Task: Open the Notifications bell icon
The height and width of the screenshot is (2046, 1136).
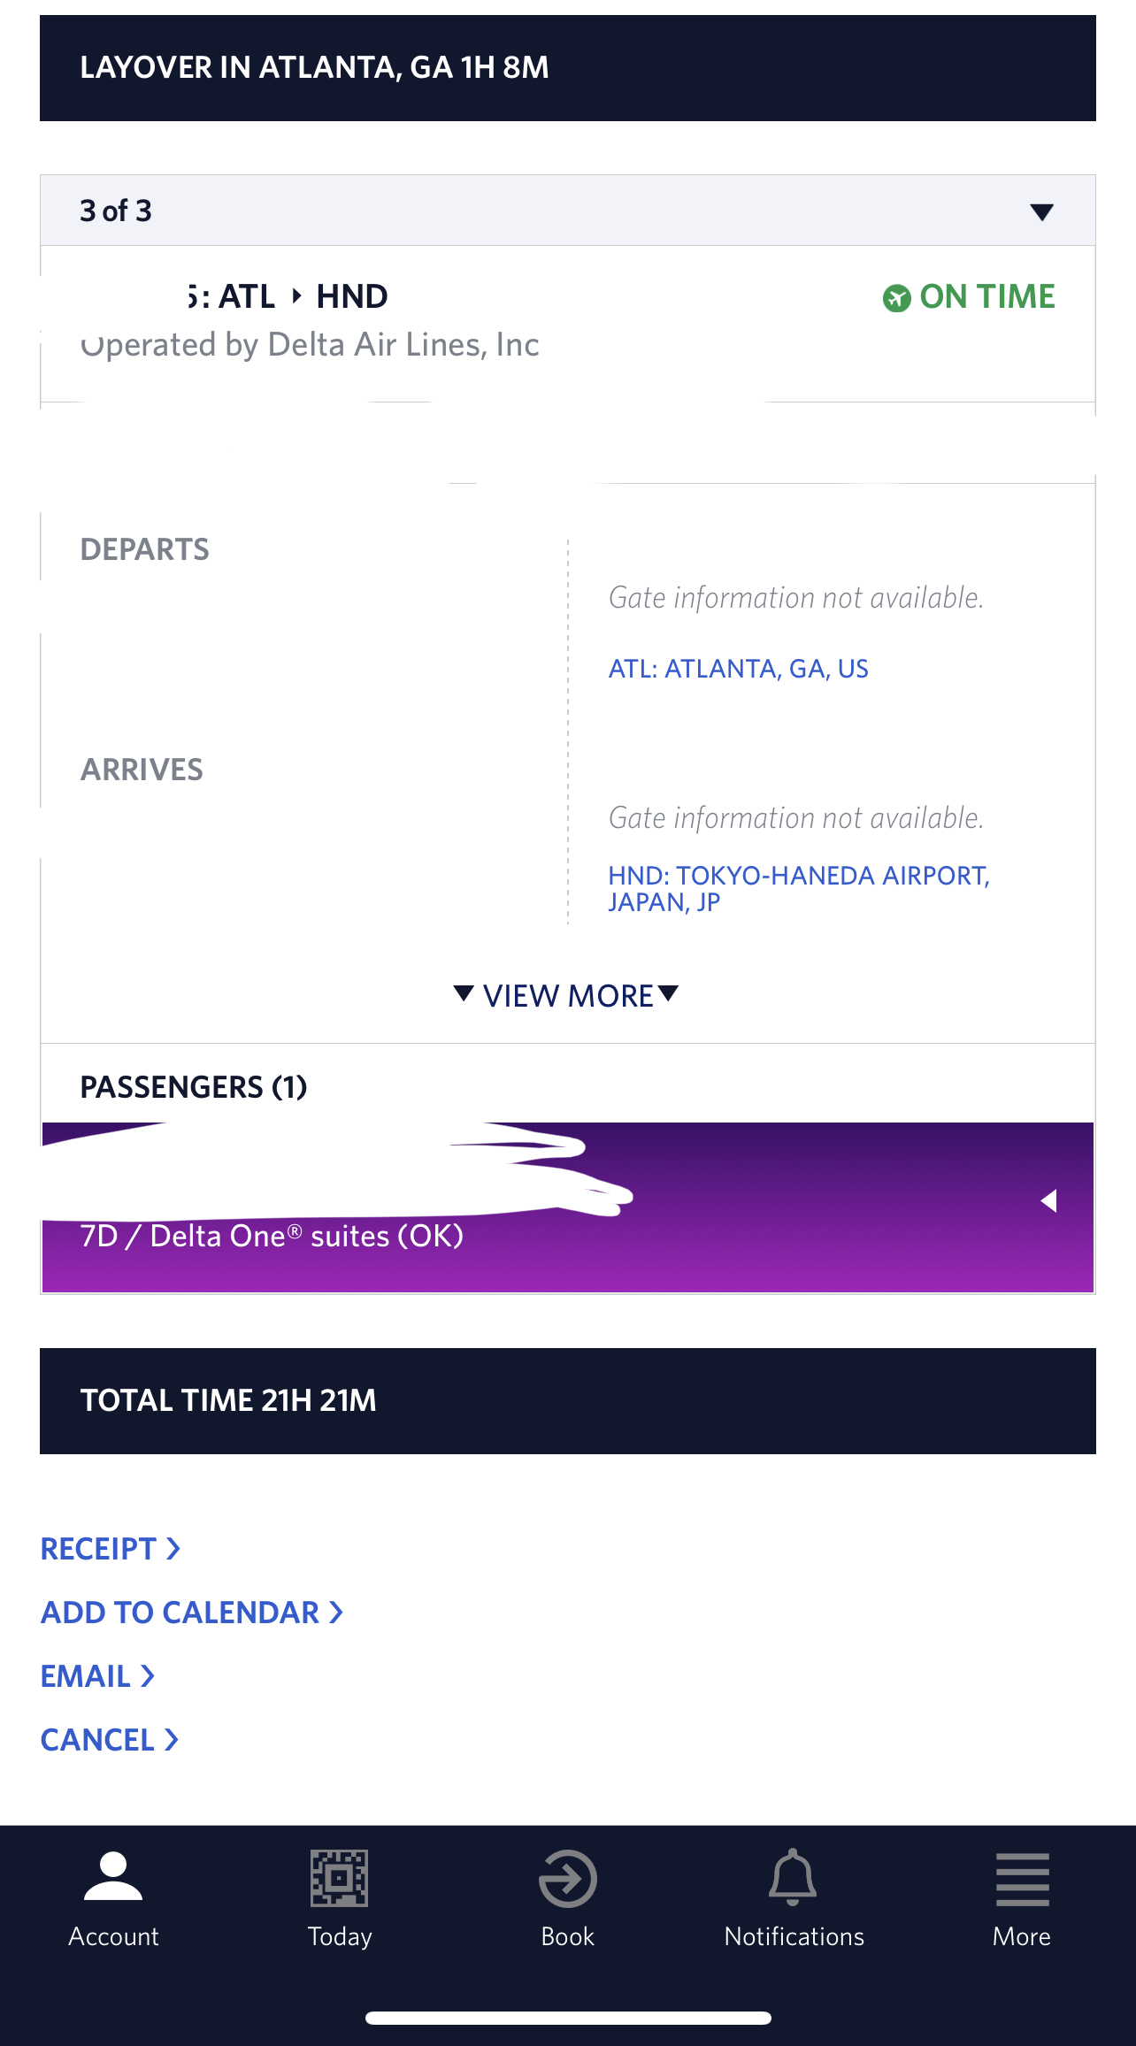Action: (x=794, y=1877)
